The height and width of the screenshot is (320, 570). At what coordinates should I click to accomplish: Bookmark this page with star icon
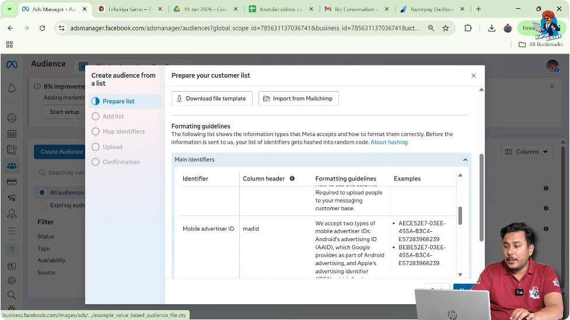pos(445,28)
